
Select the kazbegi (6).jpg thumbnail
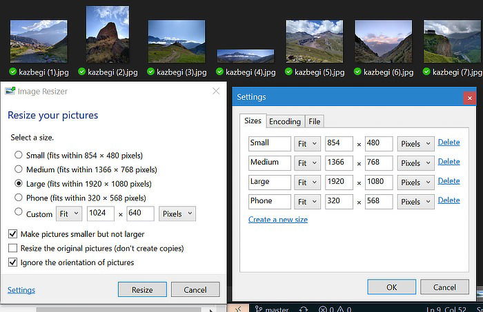click(x=383, y=41)
